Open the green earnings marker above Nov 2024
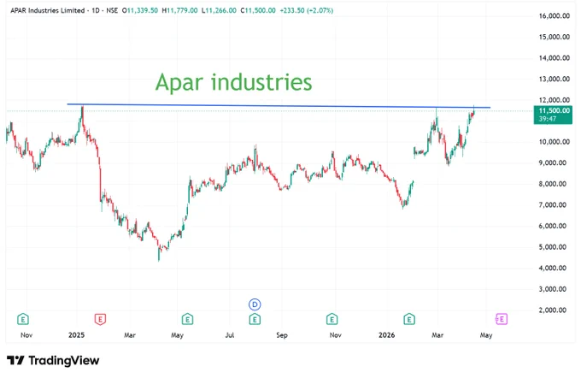 [23, 319]
